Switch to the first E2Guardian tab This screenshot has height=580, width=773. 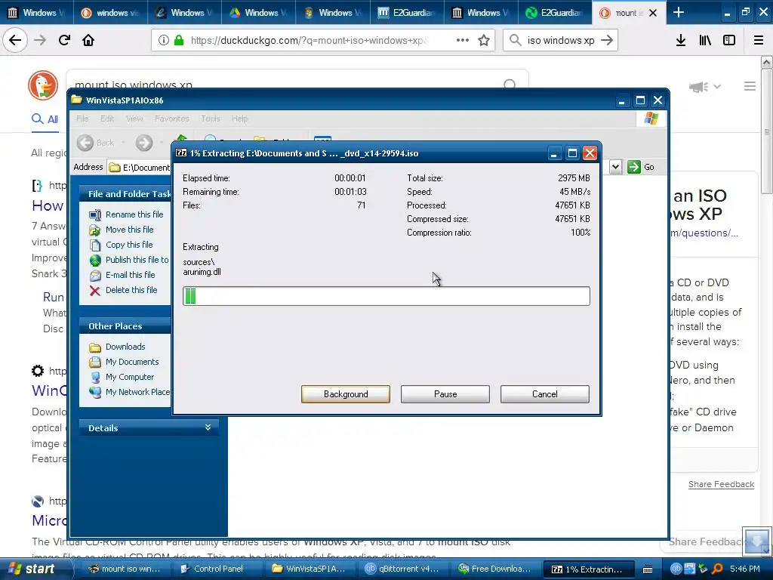(x=407, y=12)
